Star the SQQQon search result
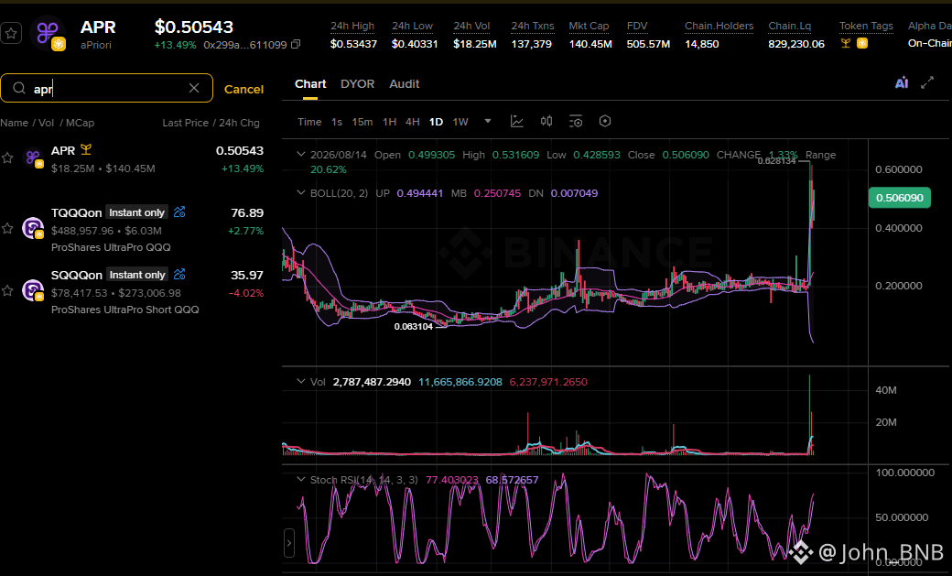Screen dimensions: 952x576 coord(7,290)
